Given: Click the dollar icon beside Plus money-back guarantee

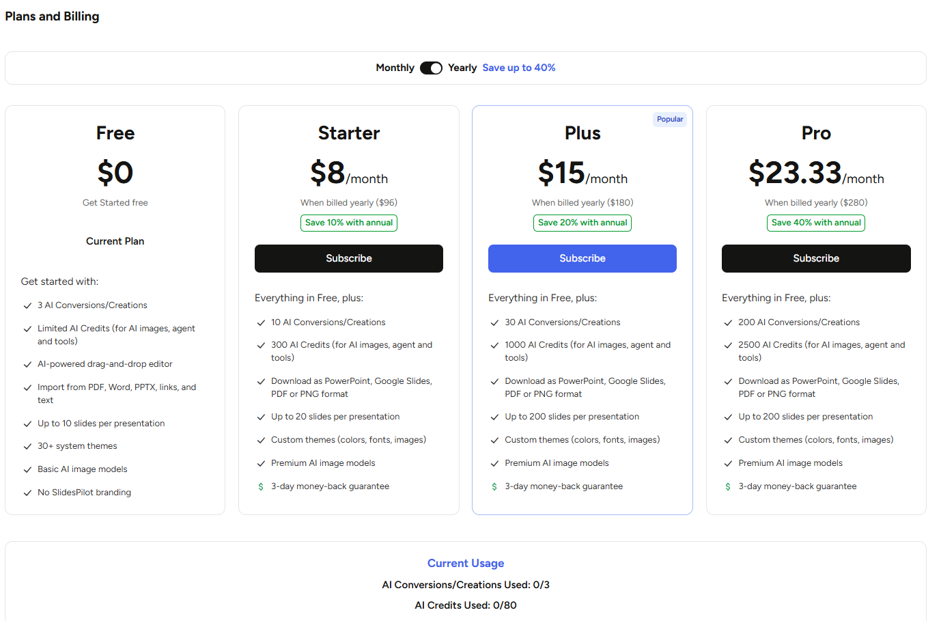Looking at the screenshot, I should (494, 486).
